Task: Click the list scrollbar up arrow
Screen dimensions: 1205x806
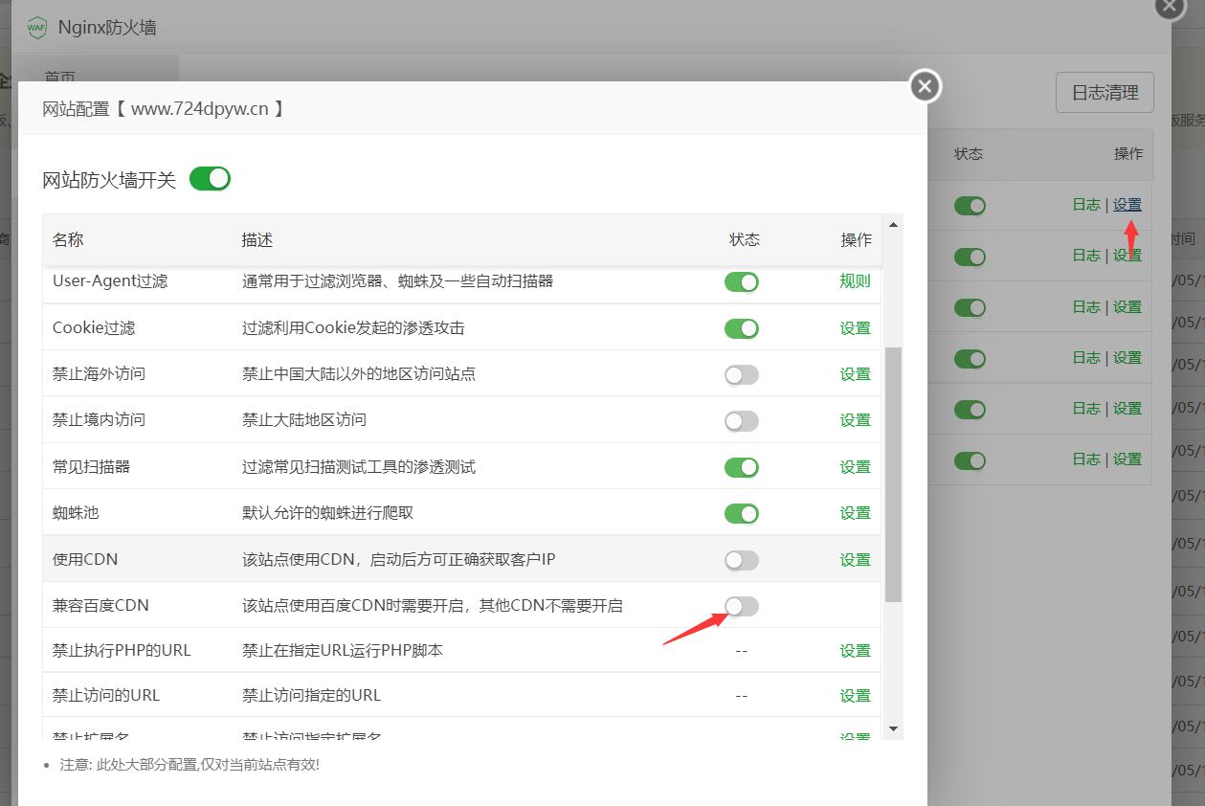Action: (894, 225)
